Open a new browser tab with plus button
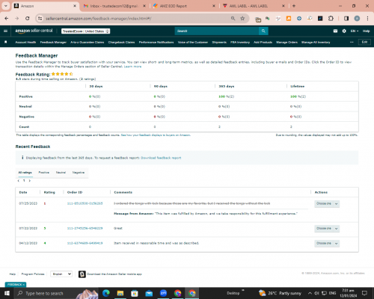The height and width of the screenshot is (299, 374). coord(294,6)
